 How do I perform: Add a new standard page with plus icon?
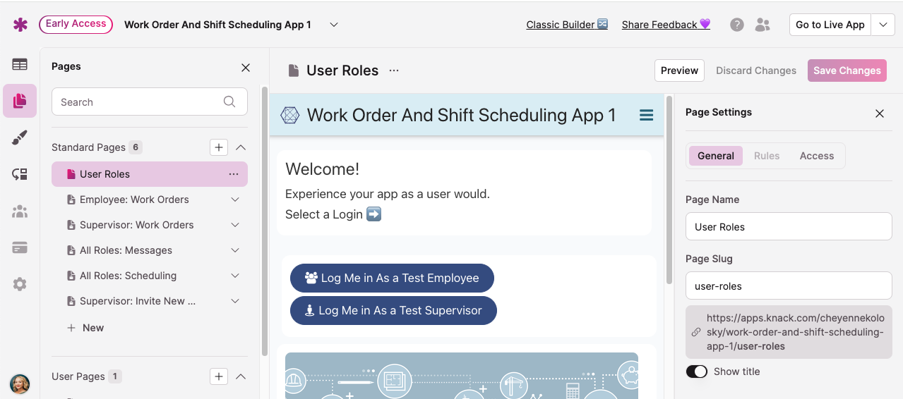(219, 147)
